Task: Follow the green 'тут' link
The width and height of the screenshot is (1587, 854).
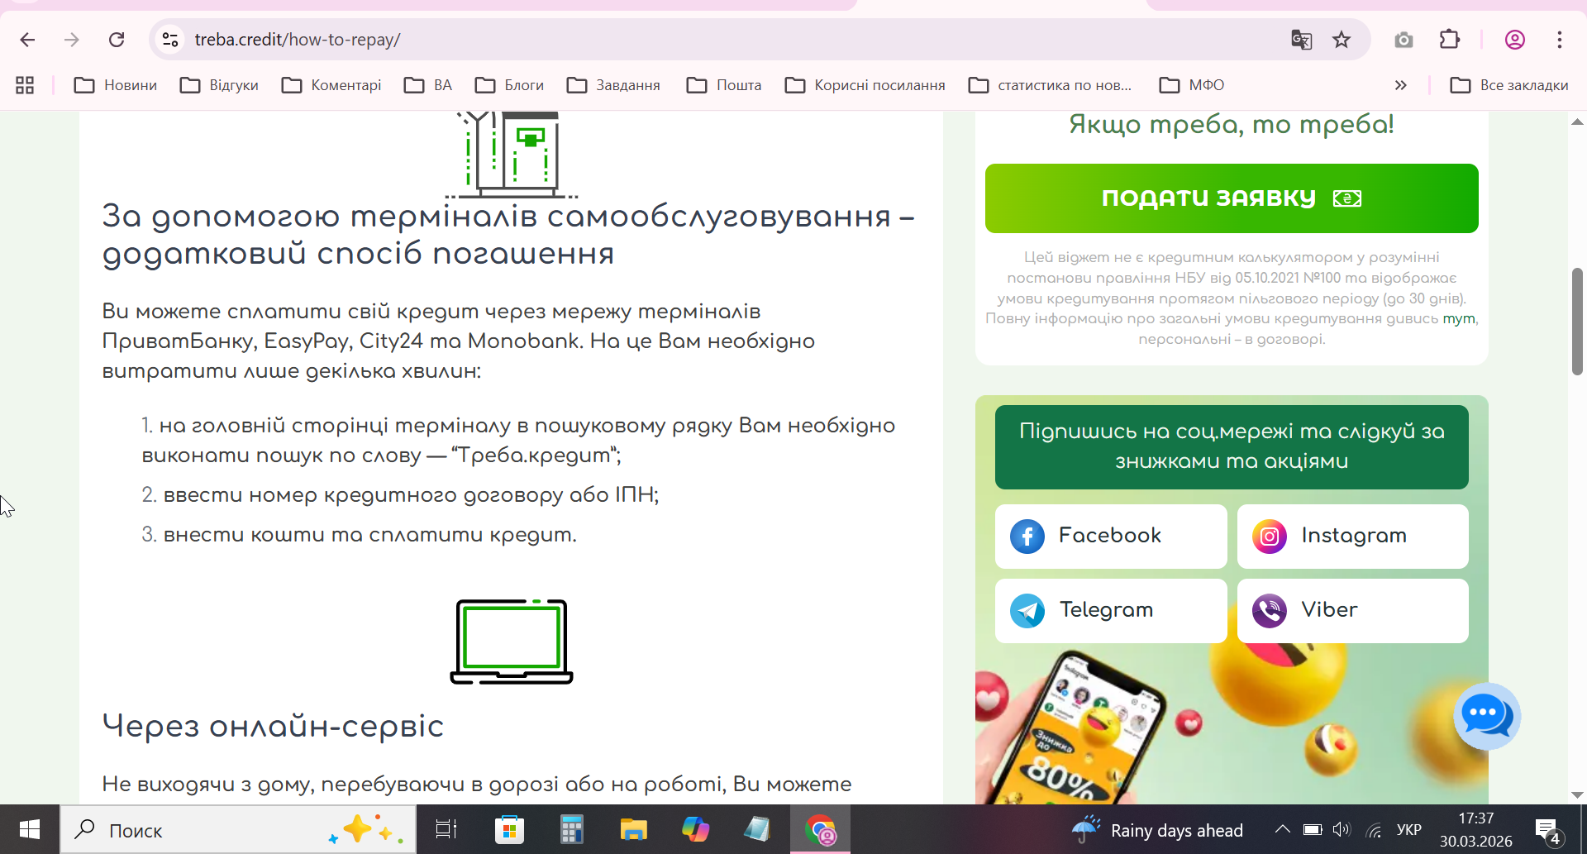Action: point(1459,319)
